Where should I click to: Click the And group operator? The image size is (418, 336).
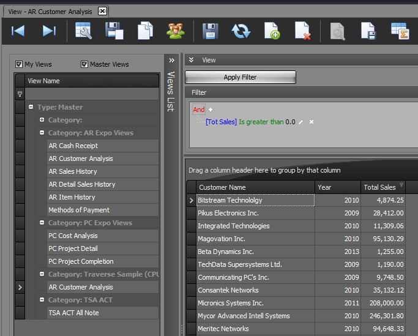[199, 110]
